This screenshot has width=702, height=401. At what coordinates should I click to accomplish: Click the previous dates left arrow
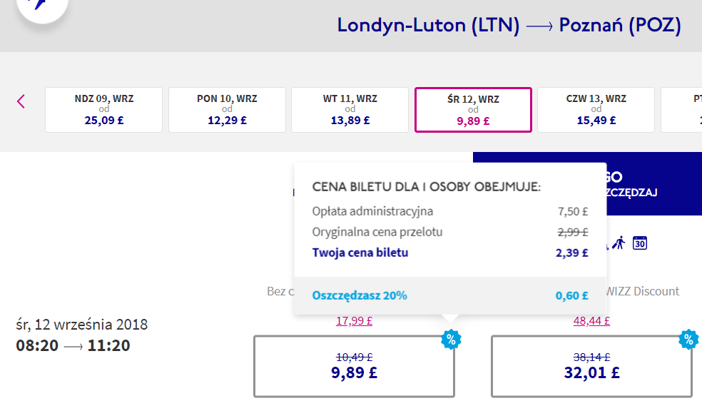coord(21,101)
